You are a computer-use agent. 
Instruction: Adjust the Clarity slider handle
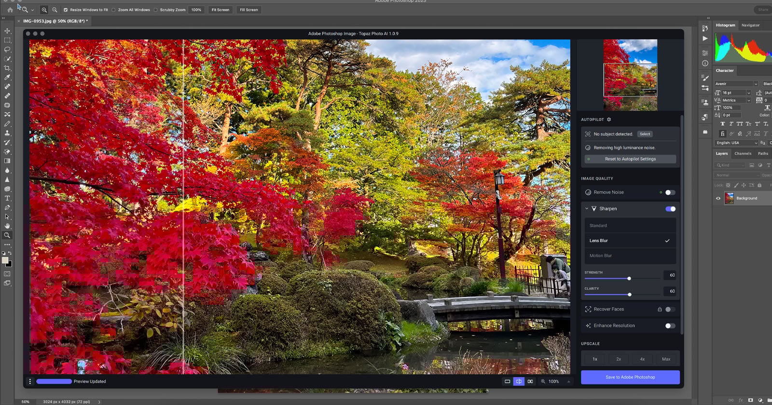pyautogui.click(x=629, y=294)
